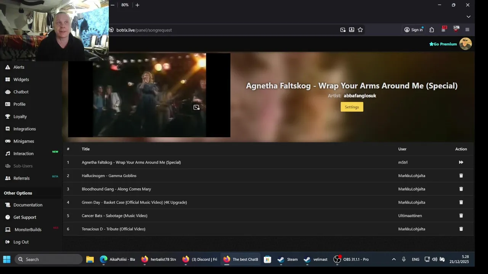488x274 pixels.
Task: Click the ENG language indicator
Action: click(x=416, y=260)
